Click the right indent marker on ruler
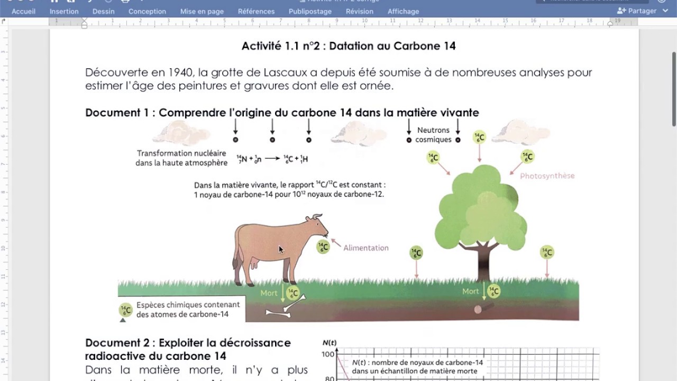The width and height of the screenshot is (677, 381). tap(610, 24)
